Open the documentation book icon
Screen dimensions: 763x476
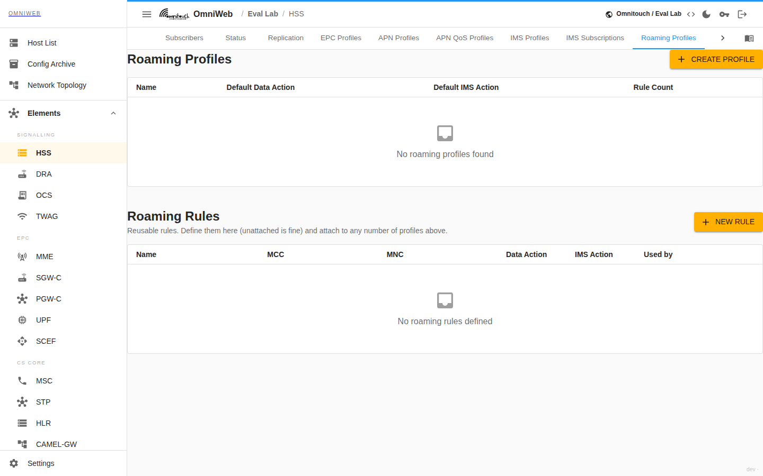[749, 38]
